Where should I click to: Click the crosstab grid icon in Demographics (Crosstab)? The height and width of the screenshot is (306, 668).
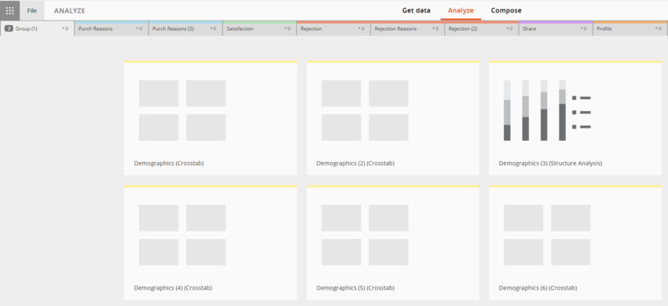point(182,110)
